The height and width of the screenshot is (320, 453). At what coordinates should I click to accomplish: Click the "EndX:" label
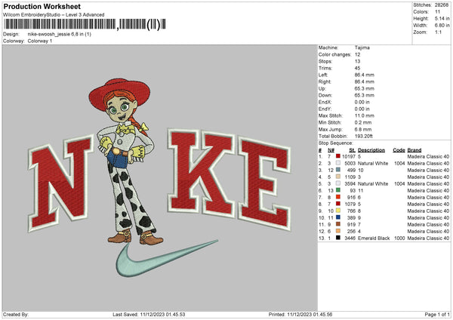click(325, 102)
